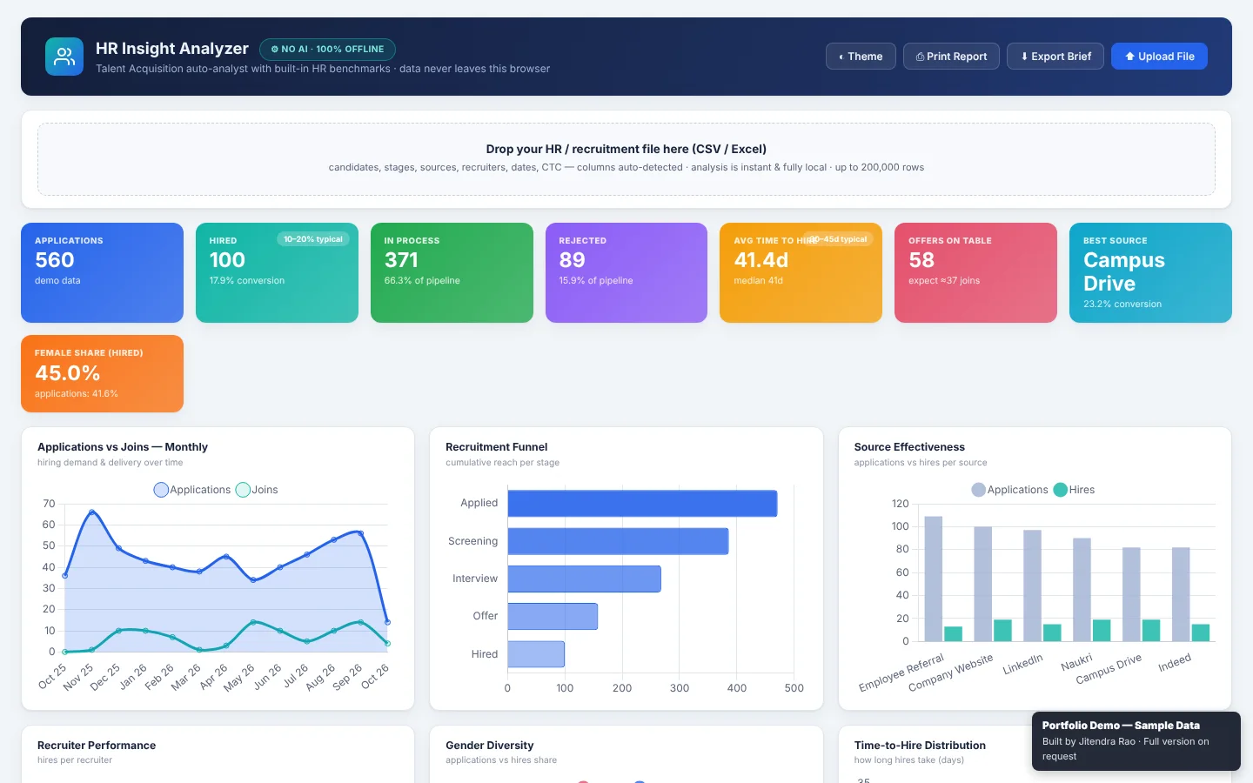Viewport: 1253px width, 783px height.
Task: Click the Screening bar in the Recruitment Funnel
Action: point(618,541)
